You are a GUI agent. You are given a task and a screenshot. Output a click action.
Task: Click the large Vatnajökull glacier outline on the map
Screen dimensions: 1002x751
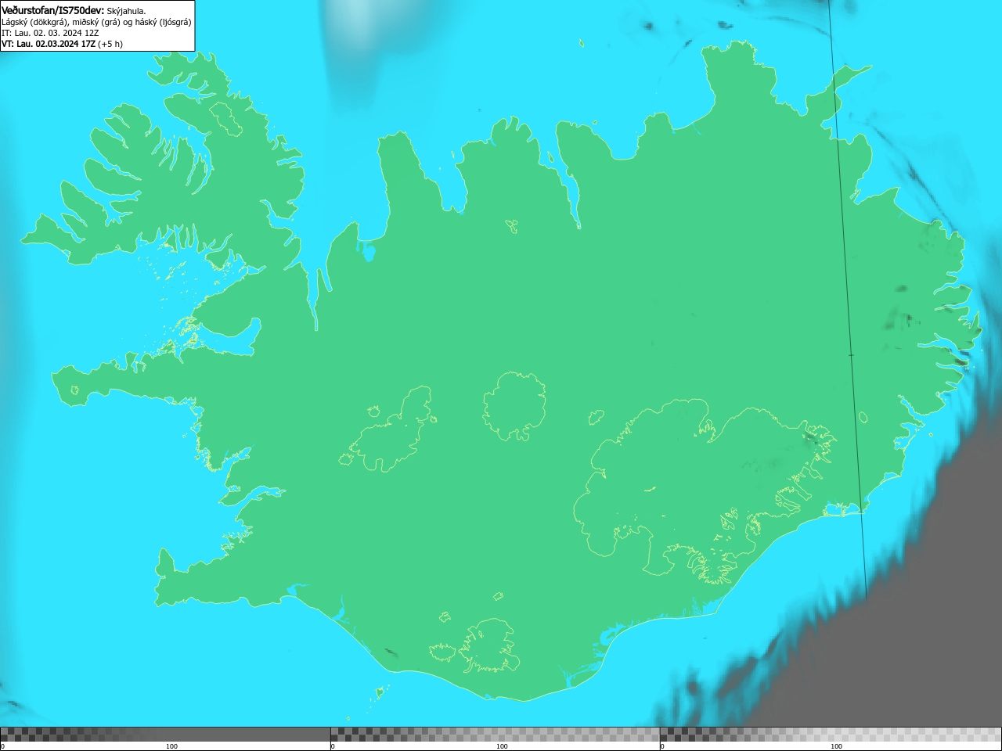(x=705, y=493)
